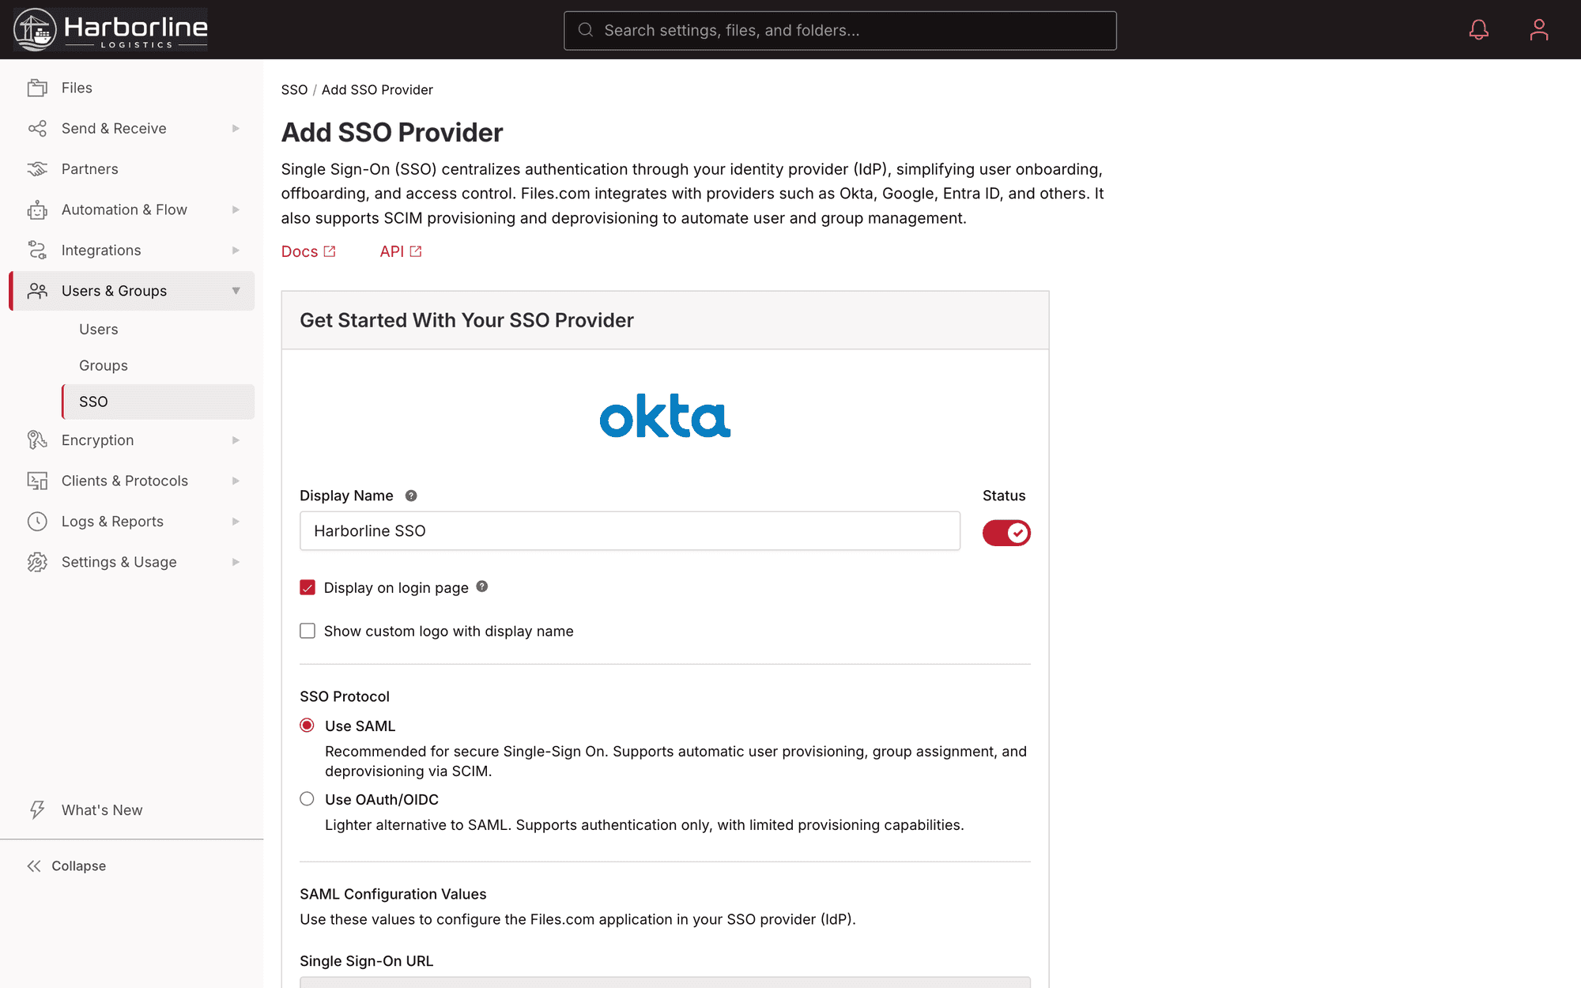Select the Use OAuth/OIDC radio button
The width and height of the screenshot is (1581, 988).
point(307,799)
